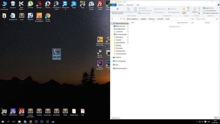The height and width of the screenshot is (124, 220).
Task: Click Photoshop icon on taskbar
Action: tap(42, 122)
